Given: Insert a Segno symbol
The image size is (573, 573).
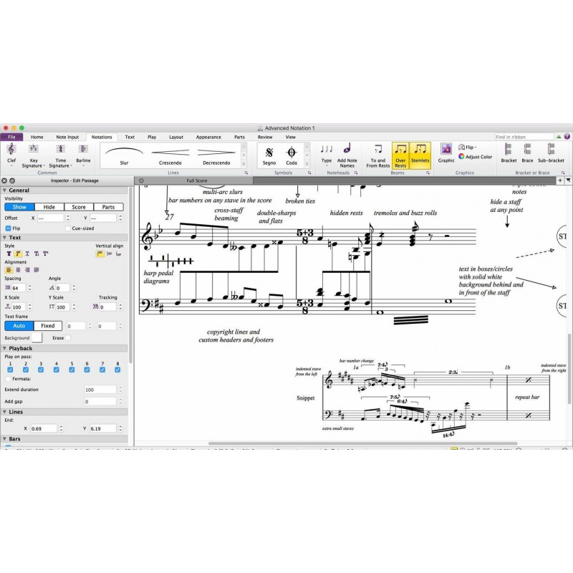Looking at the screenshot, I should 270,154.
